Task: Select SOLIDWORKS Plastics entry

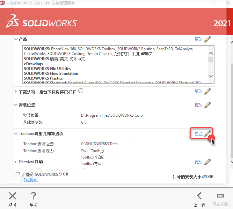Action: (x=43, y=78)
